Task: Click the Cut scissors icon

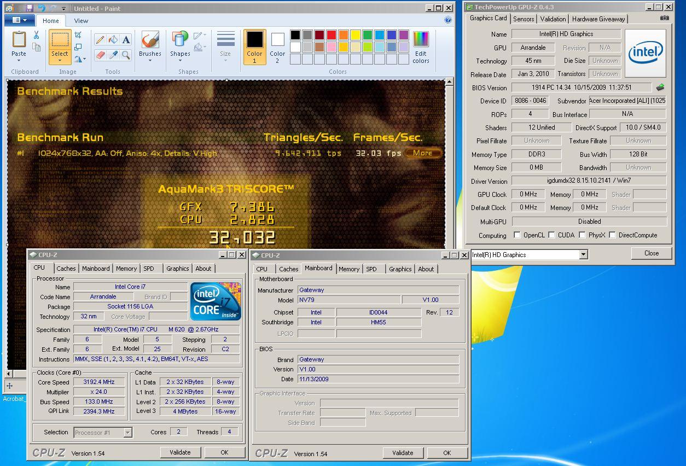Action: click(36, 35)
